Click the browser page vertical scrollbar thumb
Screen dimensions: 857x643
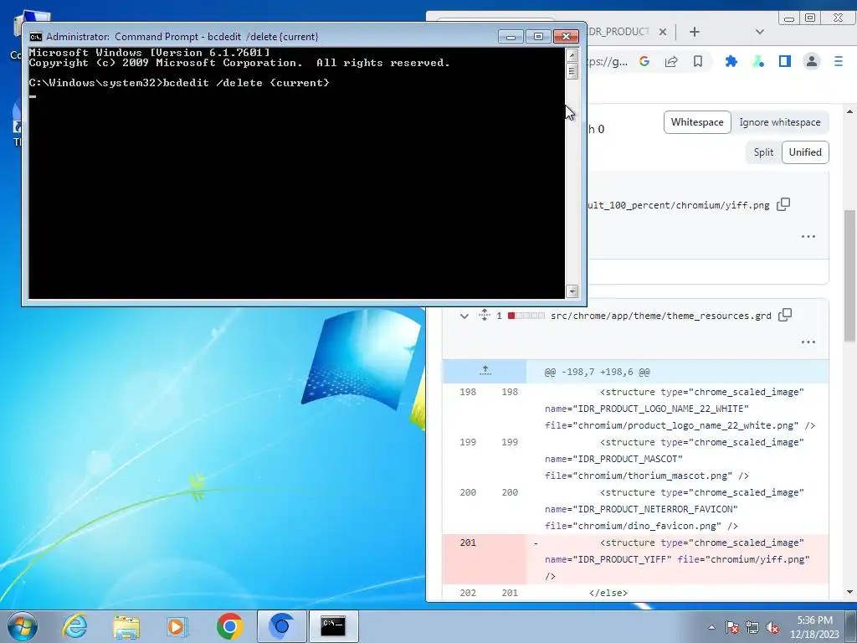[x=849, y=276]
